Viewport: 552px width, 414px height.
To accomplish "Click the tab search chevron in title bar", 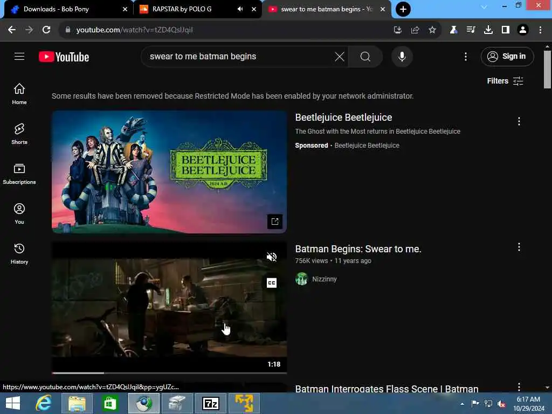I will coord(484,6).
